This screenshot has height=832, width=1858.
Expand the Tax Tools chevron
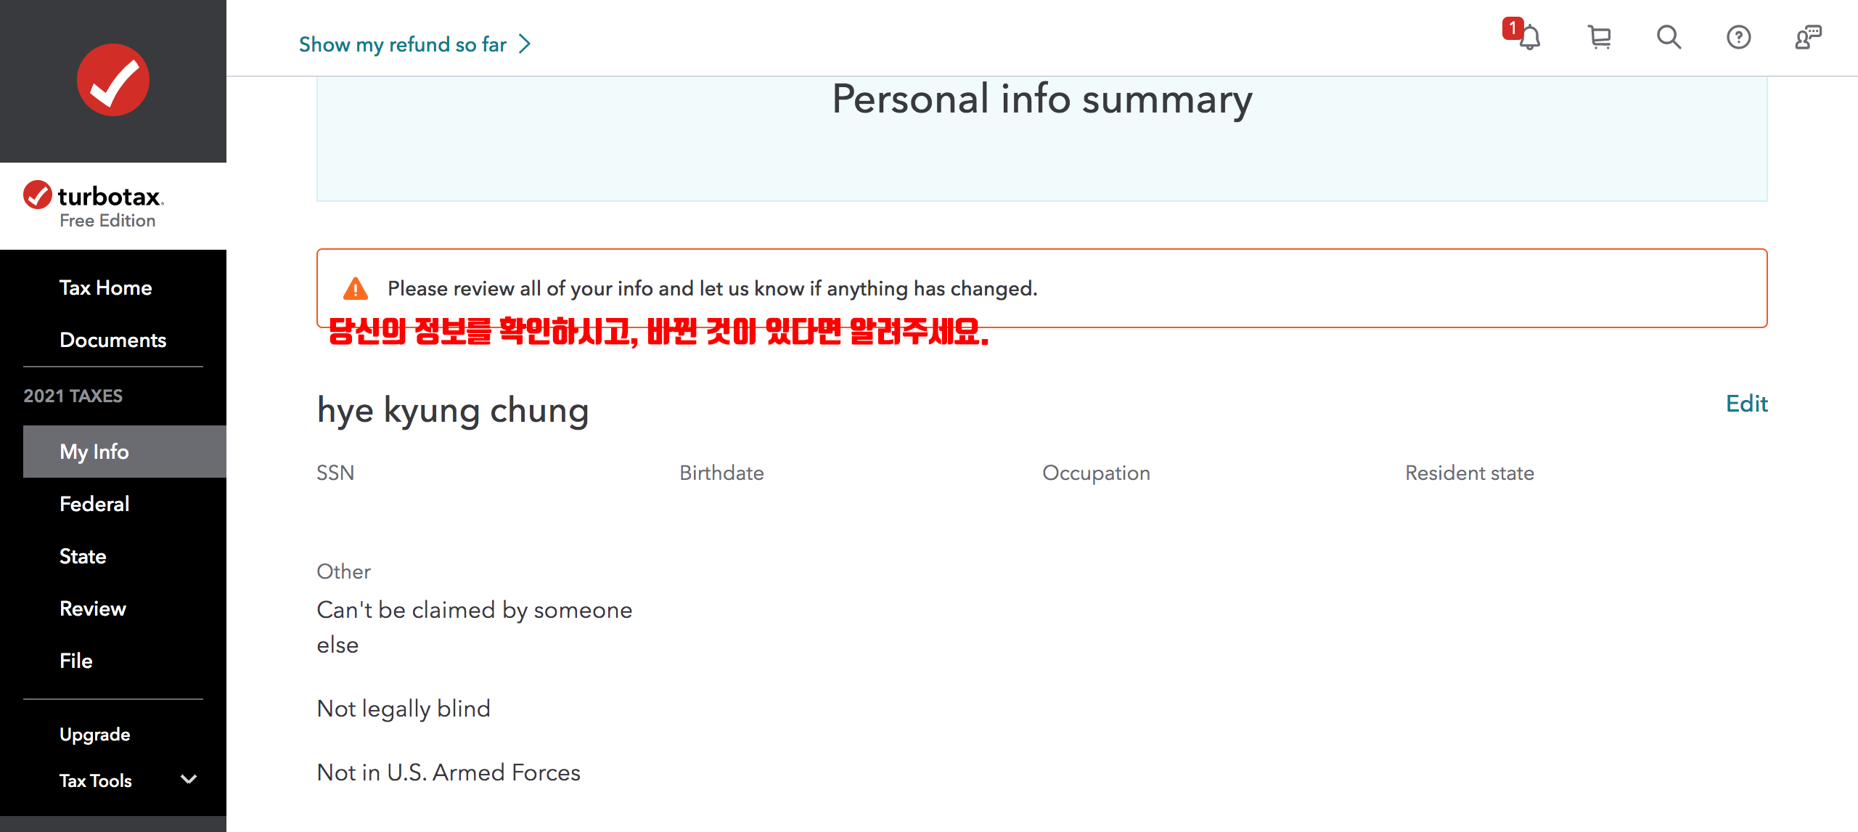point(189,780)
